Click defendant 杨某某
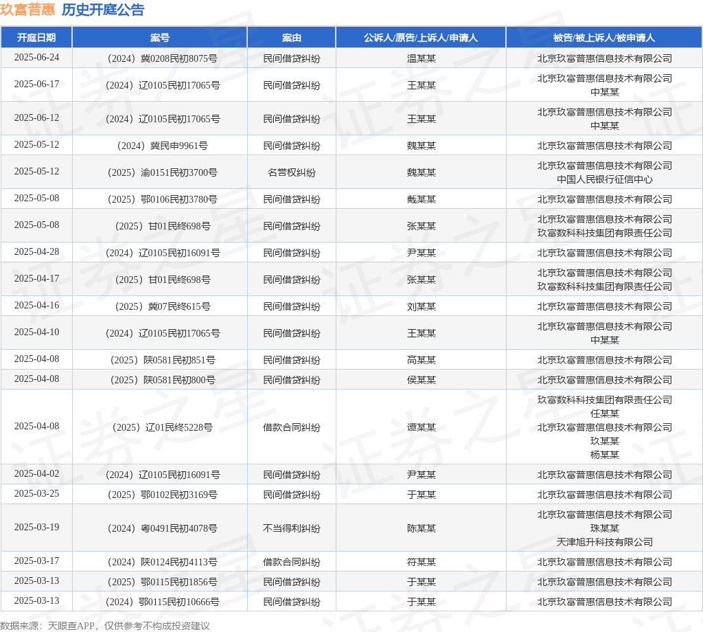 (604, 455)
